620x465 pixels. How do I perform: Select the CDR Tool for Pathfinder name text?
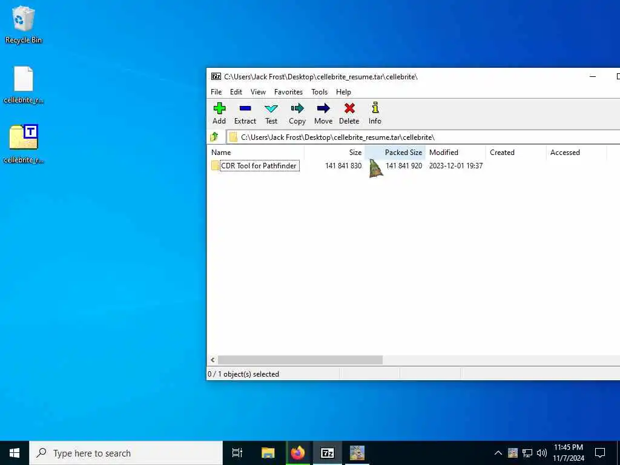click(259, 166)
